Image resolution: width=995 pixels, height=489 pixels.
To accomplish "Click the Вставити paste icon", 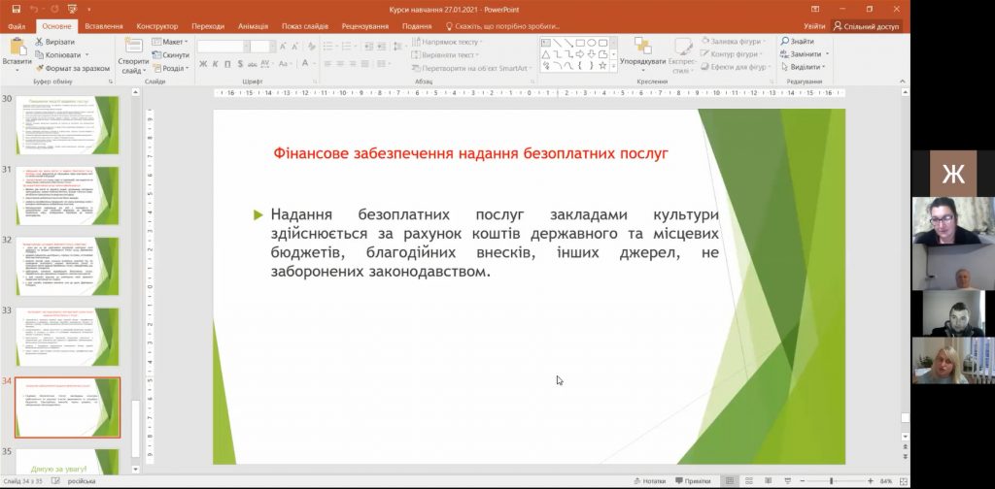I will [17, 47].
